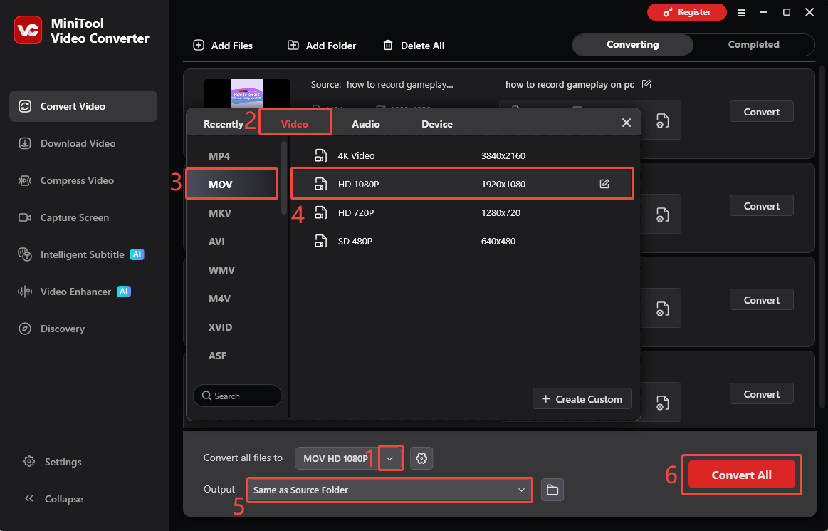Click Convert on the second file
Screen dimensions: 828x531
tap(762, 206)
